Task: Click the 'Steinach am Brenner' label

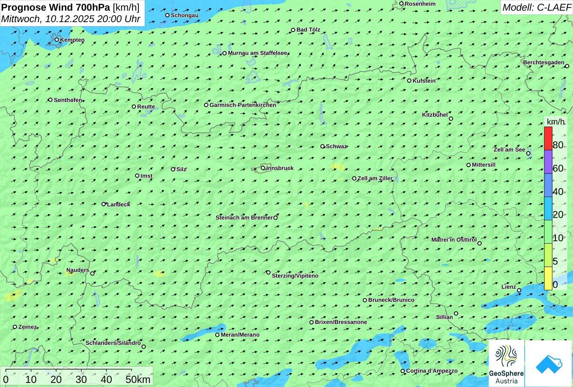Action: point(244,217)
